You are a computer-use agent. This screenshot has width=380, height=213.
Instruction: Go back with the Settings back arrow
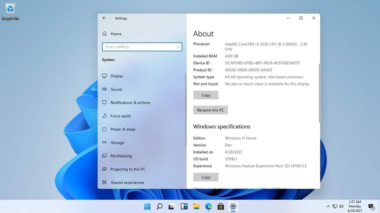(104, 18)
